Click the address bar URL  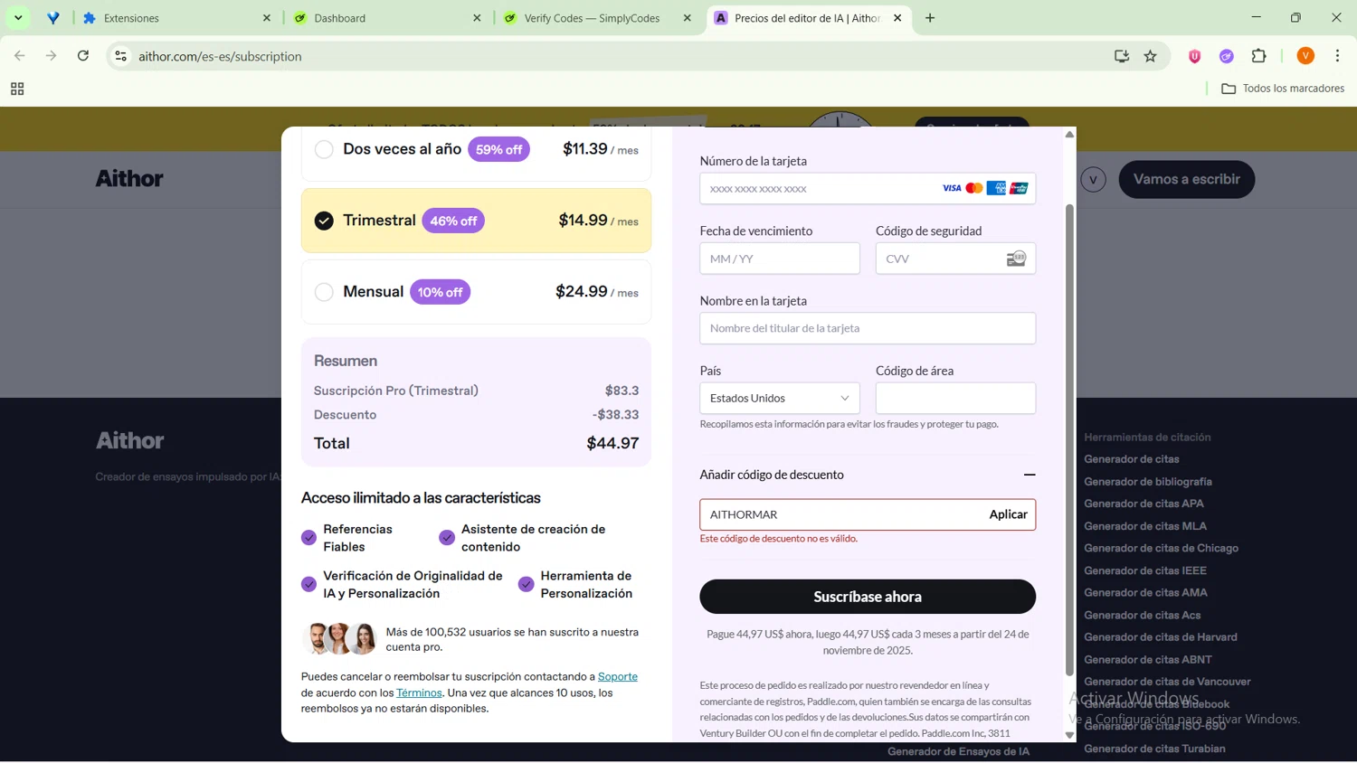220,56
